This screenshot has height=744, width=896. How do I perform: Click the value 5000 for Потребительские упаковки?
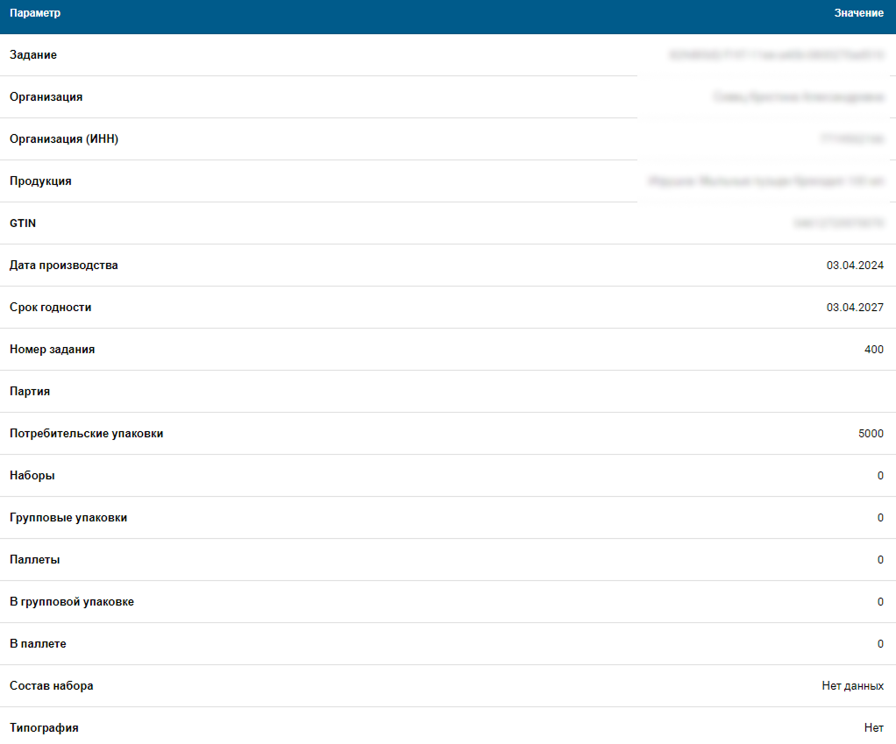870,434
